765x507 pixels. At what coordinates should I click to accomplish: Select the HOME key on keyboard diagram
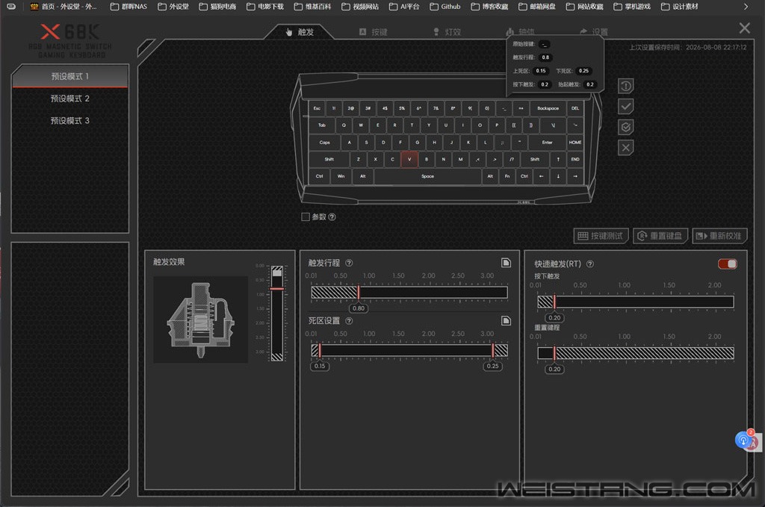[x=574, y=143]
